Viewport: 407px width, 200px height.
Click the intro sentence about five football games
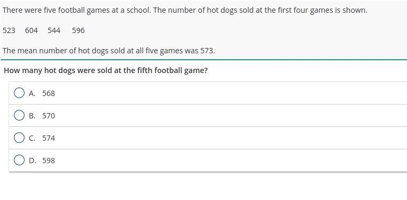click(185, 10)
